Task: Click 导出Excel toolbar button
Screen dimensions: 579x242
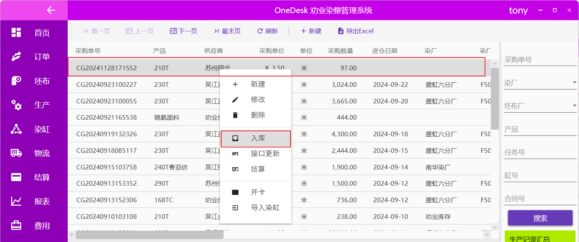Action: 355,31
